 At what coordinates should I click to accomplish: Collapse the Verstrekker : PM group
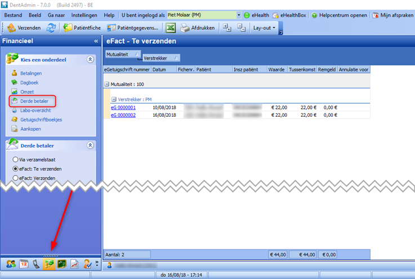(114, 99)
